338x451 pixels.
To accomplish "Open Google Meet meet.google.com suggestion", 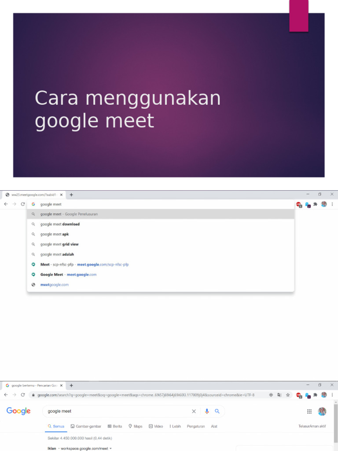I will (x=161, y=274).
